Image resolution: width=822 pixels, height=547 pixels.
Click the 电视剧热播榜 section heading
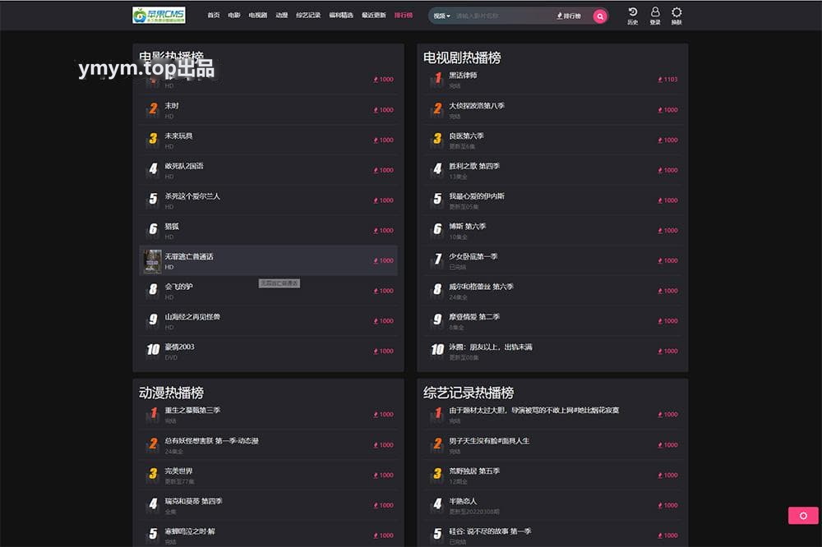pos(462,57)
